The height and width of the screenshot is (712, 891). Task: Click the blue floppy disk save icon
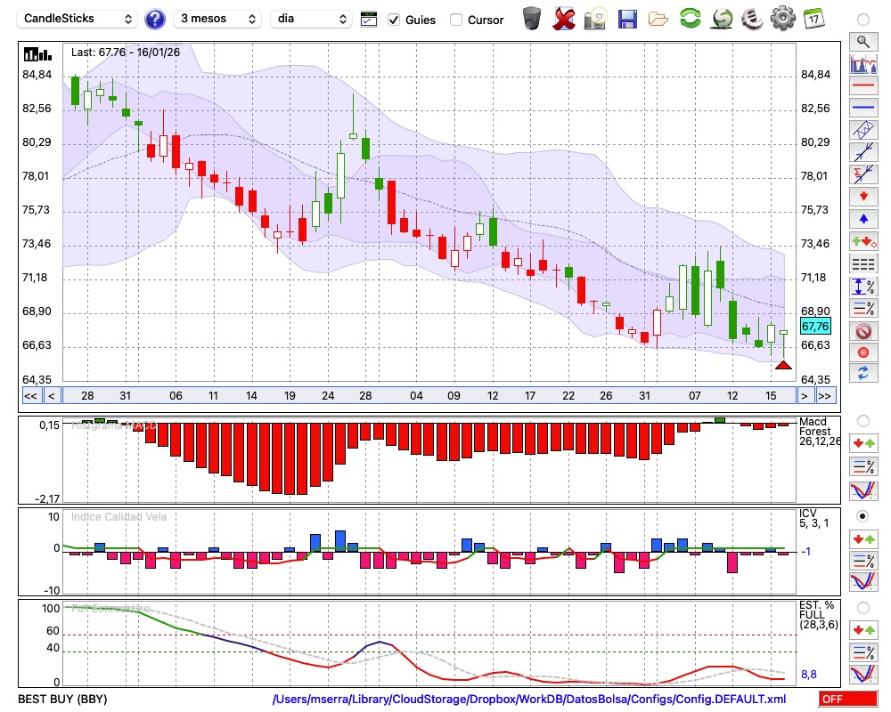(x=627, y=19)
